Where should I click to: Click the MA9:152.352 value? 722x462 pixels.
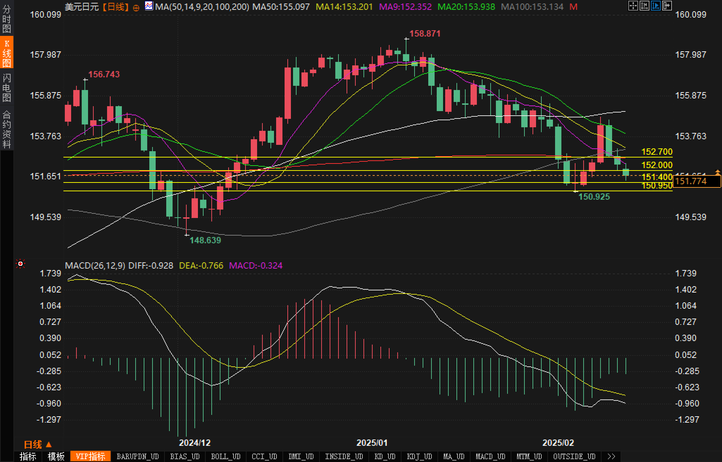[x=405, y=7]
